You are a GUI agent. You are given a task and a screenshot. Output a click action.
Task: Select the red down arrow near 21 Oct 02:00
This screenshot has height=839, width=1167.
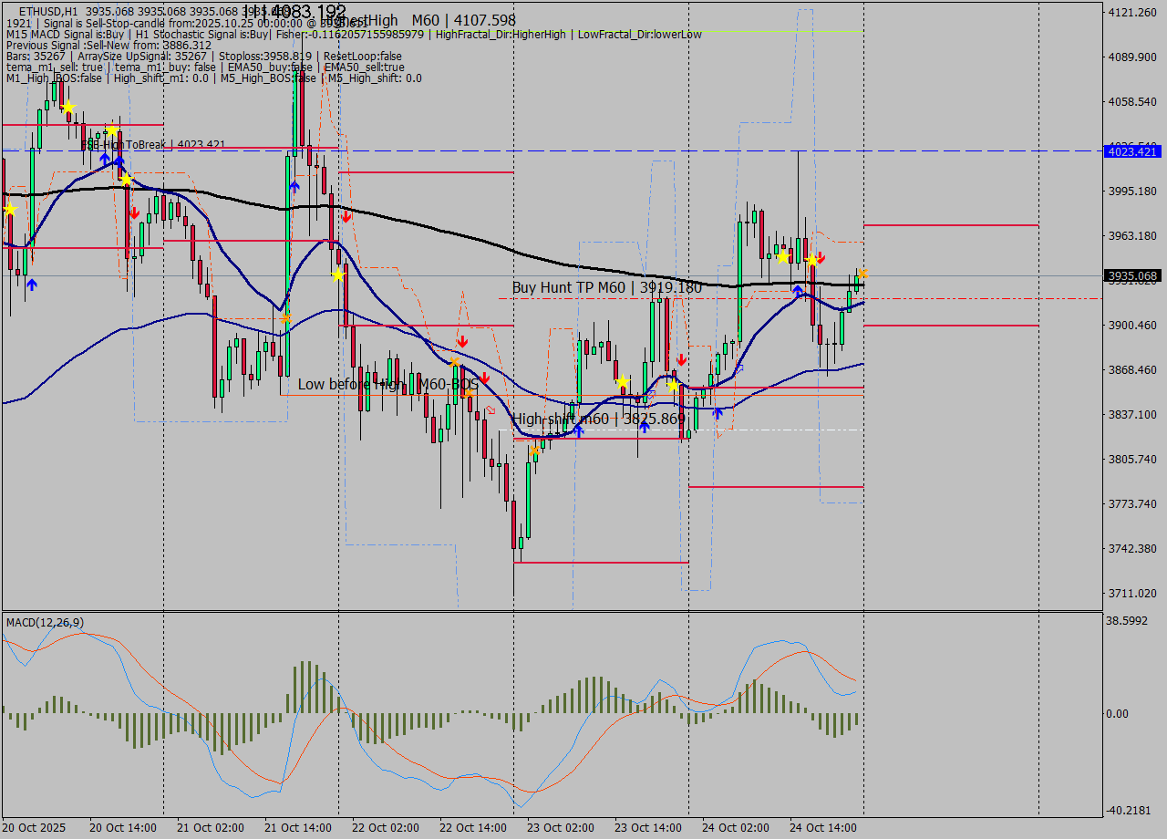[135, 212]
